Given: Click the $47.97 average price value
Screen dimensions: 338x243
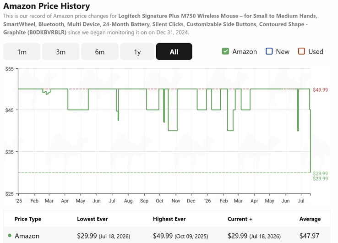Looking at the screenshot, I should click(x=309, y=236).
